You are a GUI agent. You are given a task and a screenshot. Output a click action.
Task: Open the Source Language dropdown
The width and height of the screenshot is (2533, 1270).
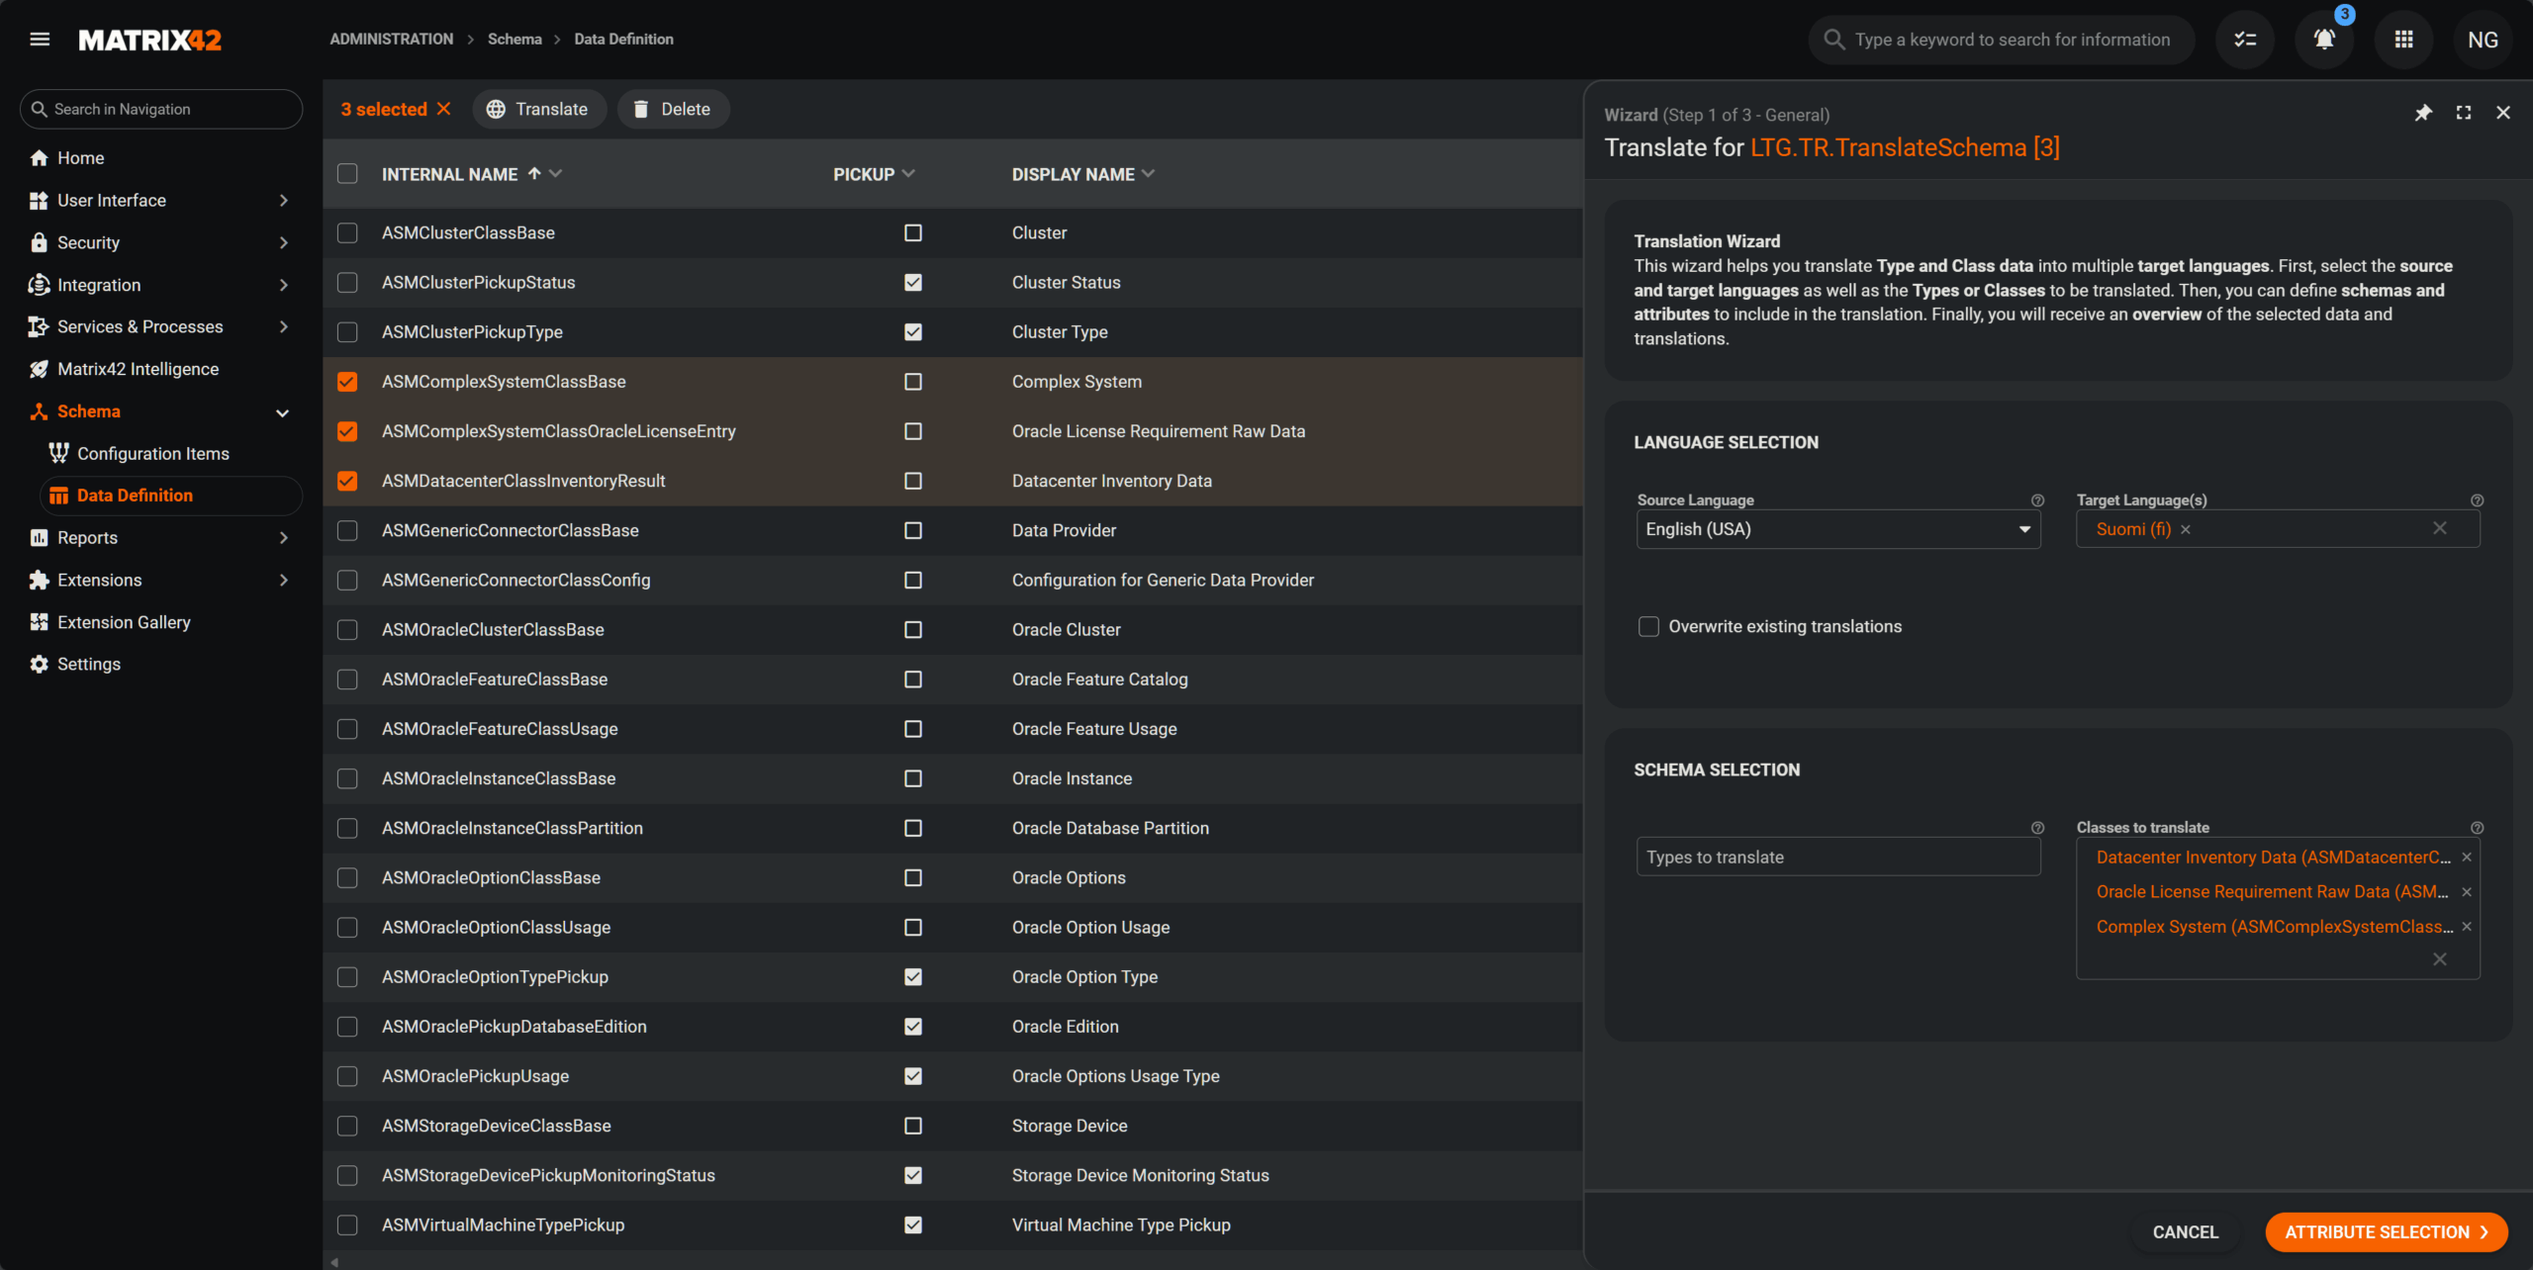(1838, 529)
